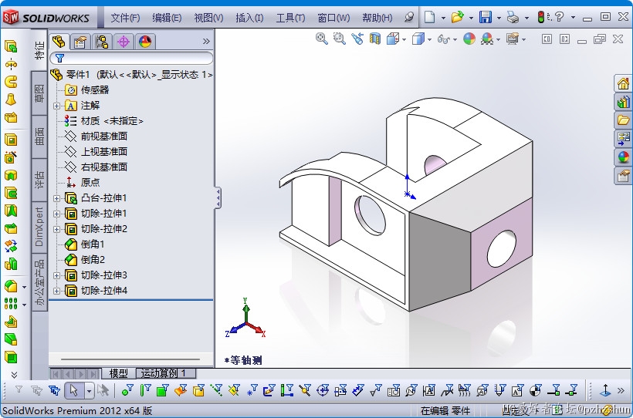The height and width of the screenshot is (418, 633).
Task: Click the Save icon in title bar
Action: tap(486, 17)
